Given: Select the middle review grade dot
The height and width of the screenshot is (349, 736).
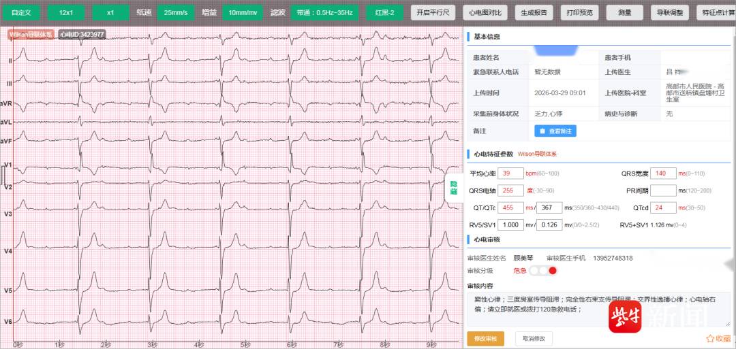Looking at the screenshot, I should 543,271.
